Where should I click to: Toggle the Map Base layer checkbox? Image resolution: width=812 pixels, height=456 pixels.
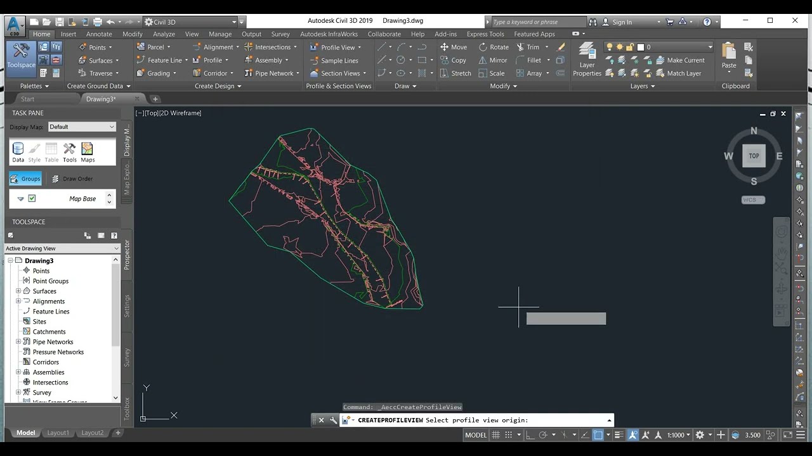[32, 198]
